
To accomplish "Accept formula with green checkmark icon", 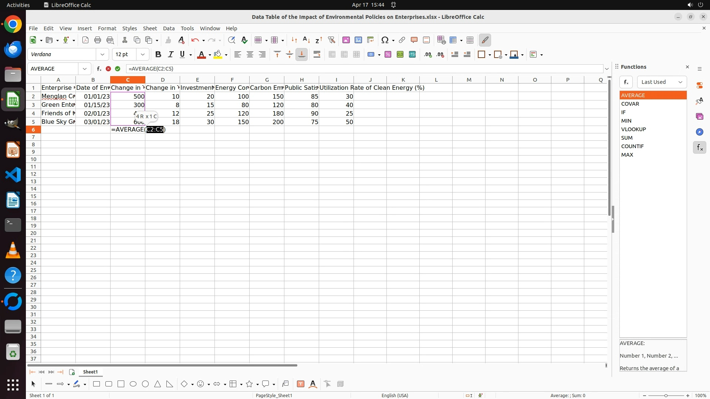I will (x=118, y=69).
